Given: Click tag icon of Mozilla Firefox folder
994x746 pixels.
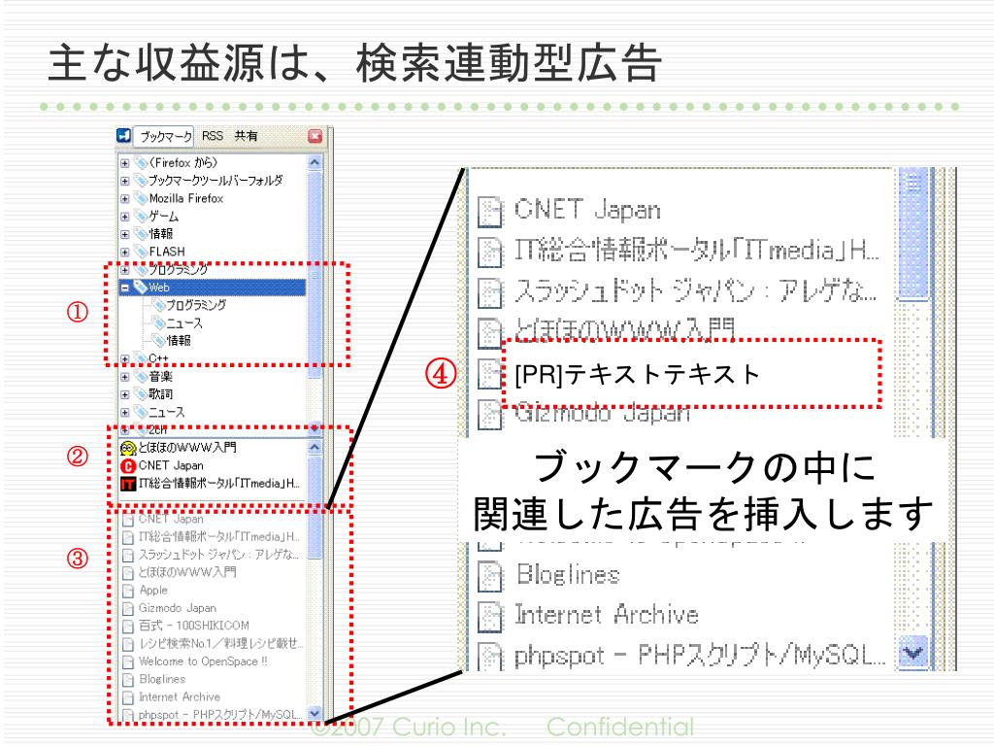Looking at the screenshot, I should tap(141, 198).
